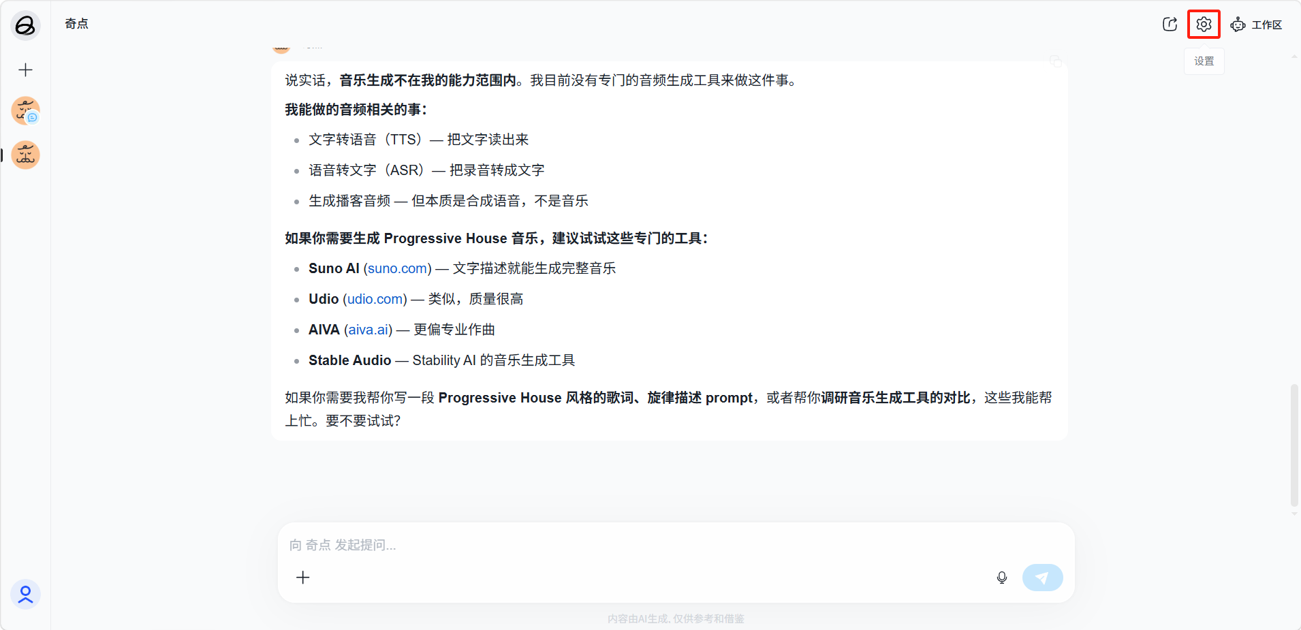
Task: Click the bold name "Udio"
Action: tap(324, 299)
